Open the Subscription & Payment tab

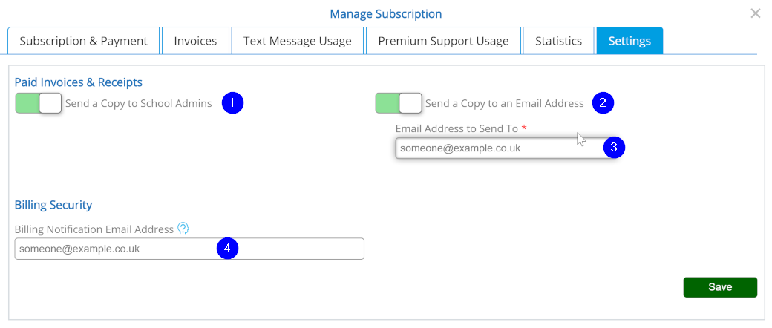[x=84, y=41]
